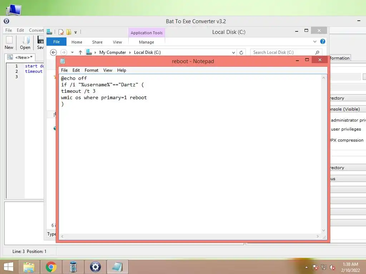Click the 'wmic os where primary=1 reboot' line
The image size is (366, 274).
click(104, 98)
